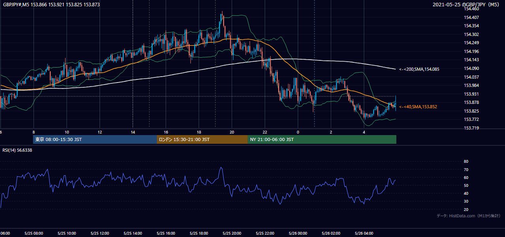
Task: Click hour label 2 under the price chart
Action: point(331,132)
